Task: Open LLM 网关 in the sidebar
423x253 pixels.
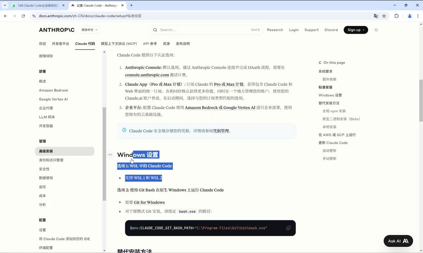Action: (x=47, y=117)
